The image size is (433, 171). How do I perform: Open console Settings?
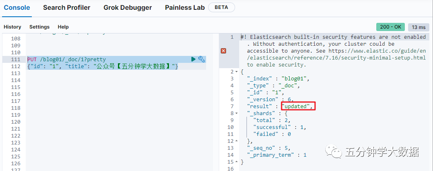click(x=39, y=27)
